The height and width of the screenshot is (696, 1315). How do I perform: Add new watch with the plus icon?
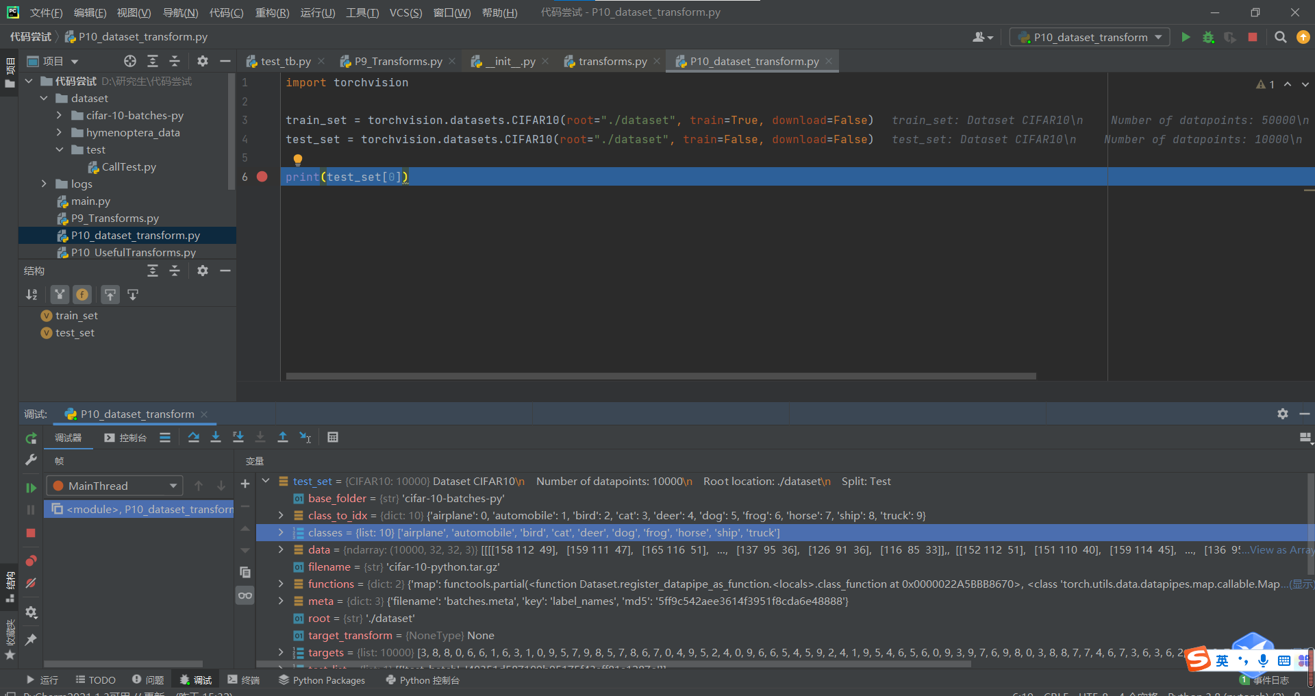[245, 484]
